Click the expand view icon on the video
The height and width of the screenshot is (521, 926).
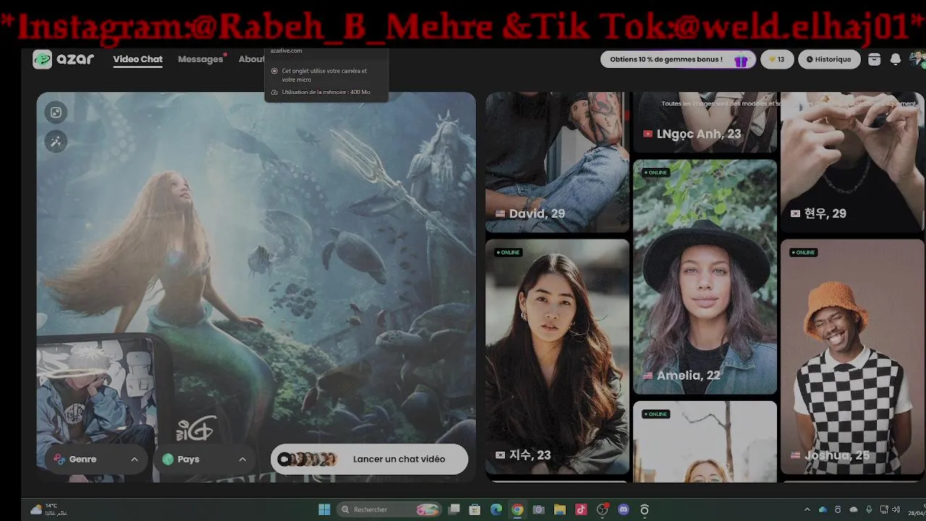click(56, 112)
